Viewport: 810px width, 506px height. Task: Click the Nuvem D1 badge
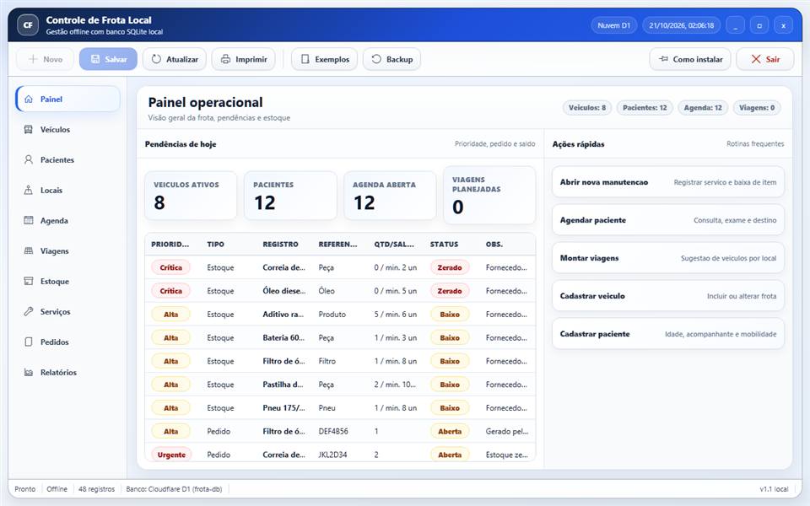click(x=613, y=25)
